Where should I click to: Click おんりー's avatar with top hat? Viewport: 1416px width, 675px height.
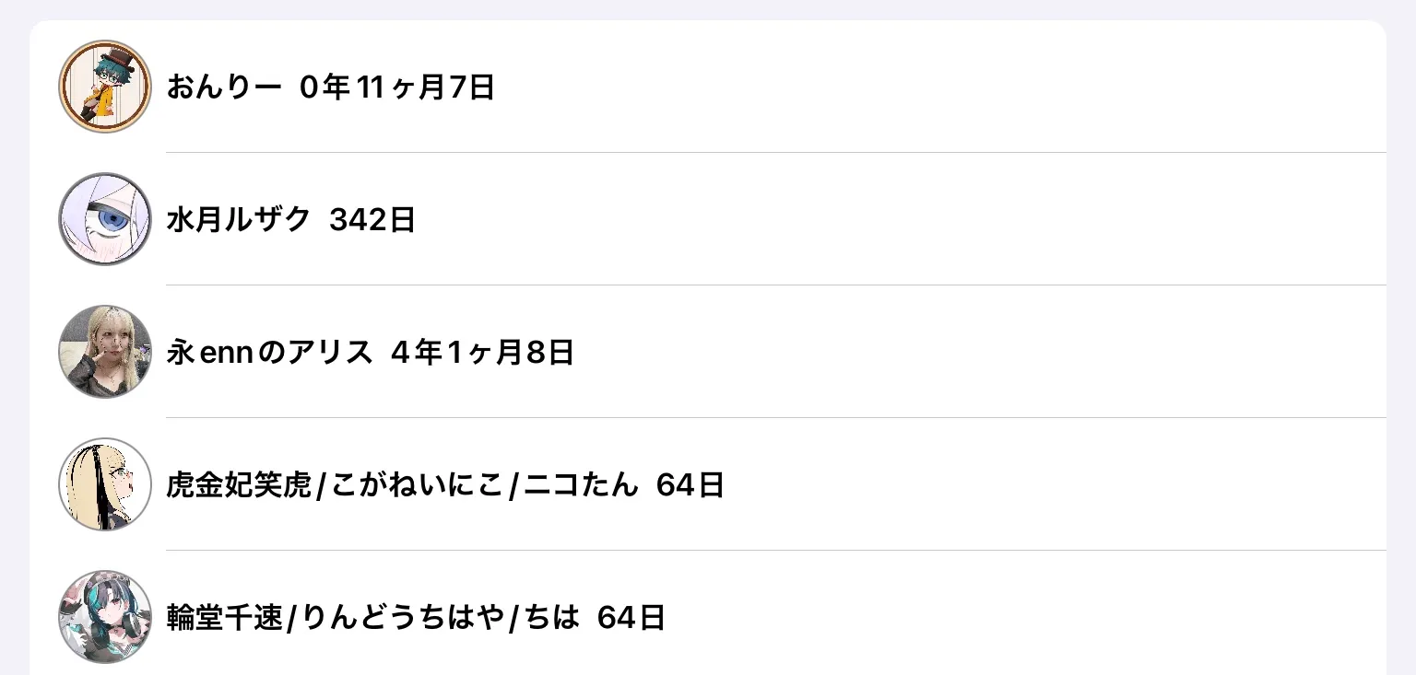pos(105,87)
